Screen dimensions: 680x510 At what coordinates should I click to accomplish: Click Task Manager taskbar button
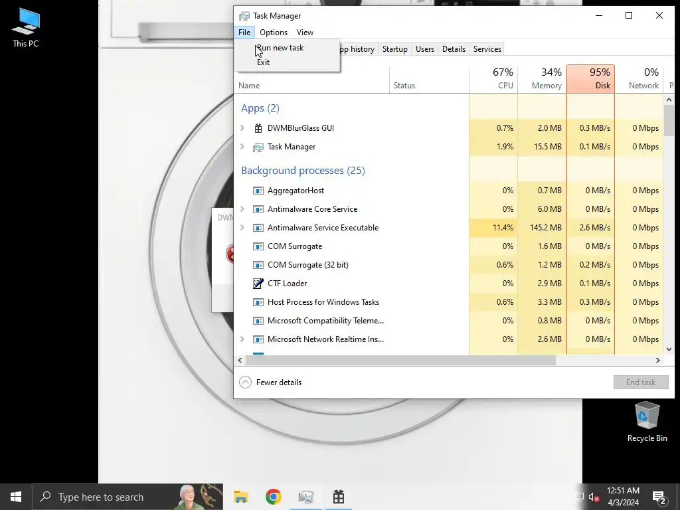(305, 497)
